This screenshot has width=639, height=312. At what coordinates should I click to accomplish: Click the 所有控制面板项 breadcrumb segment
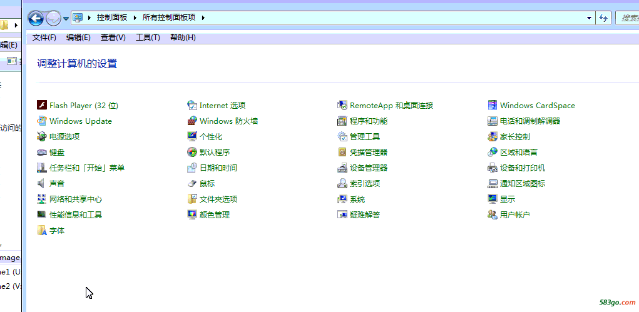coord(169,18)
